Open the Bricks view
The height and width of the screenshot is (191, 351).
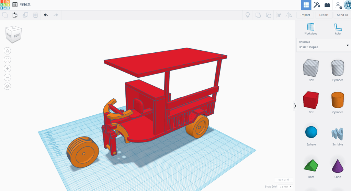(328, 5)
